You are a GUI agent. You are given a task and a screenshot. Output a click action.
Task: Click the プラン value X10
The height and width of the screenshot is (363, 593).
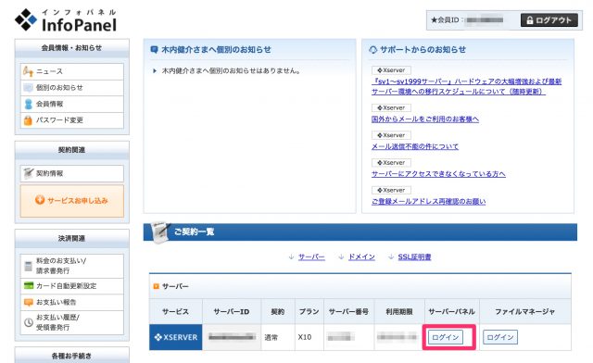305,337
